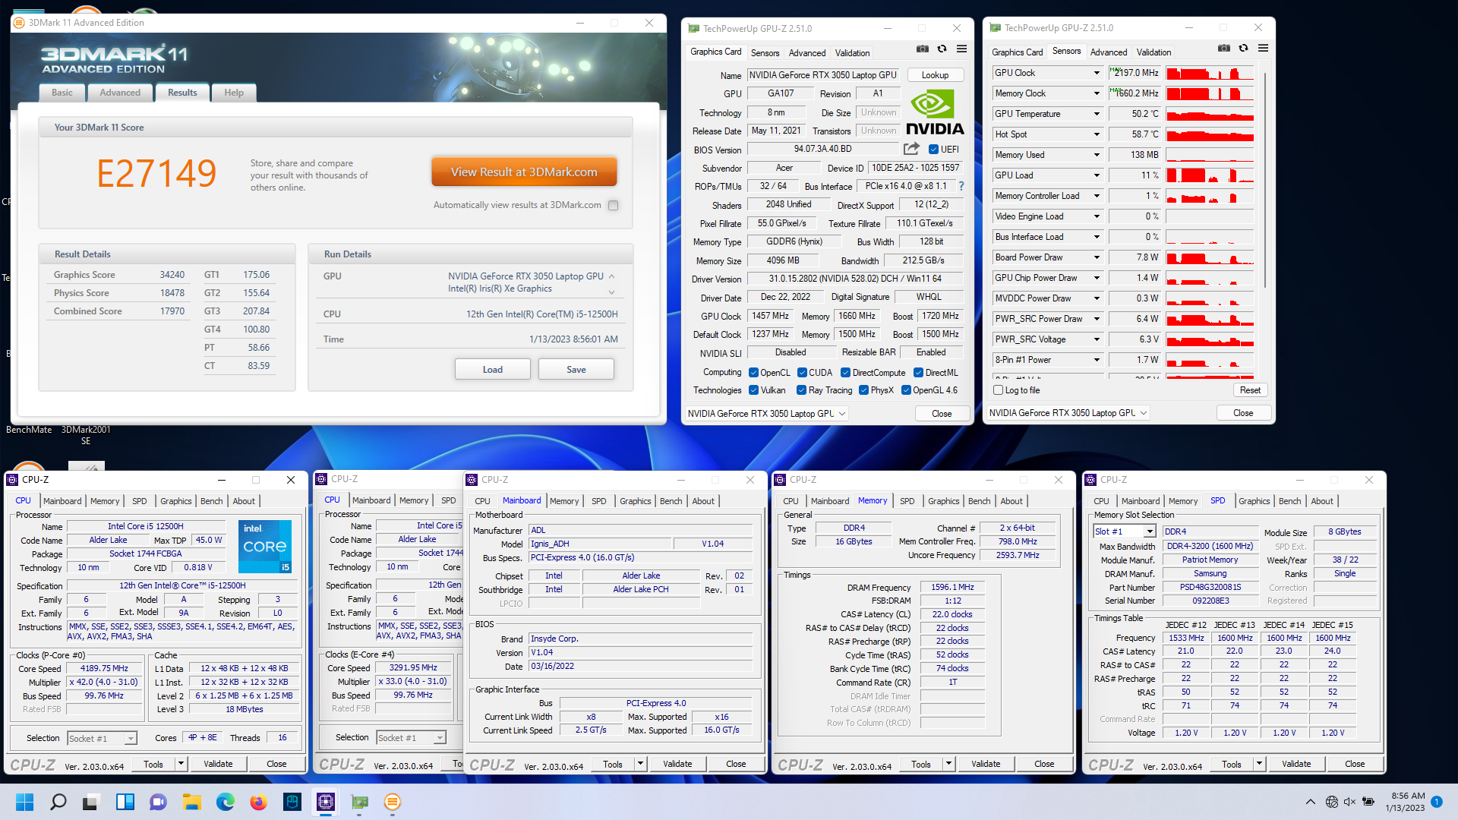Open the Windows Start menu

tap(24, 802)
